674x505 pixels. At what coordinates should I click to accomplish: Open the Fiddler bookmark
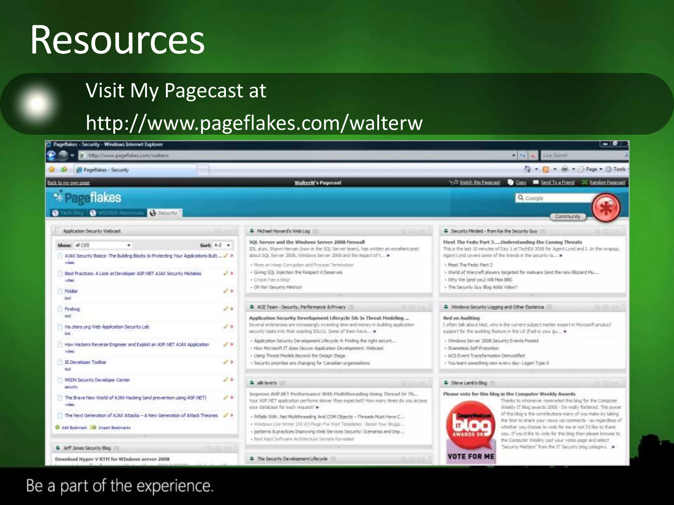[71, 291]
